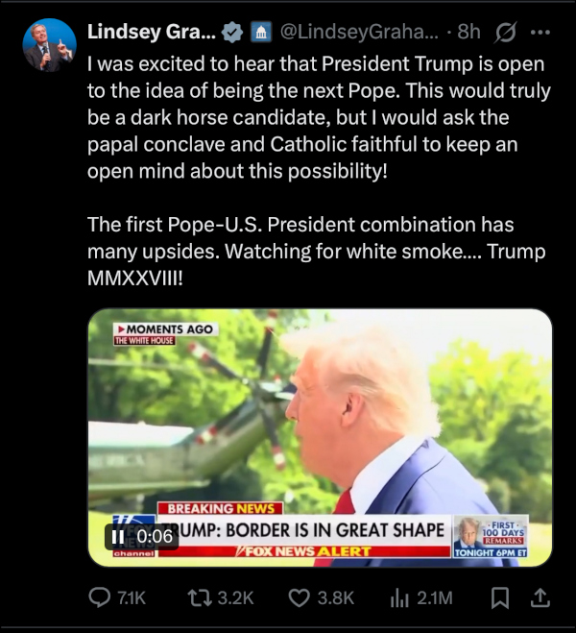Open the Trump video thumbnail full view
The image size is (576, 633).
point(320,438)
